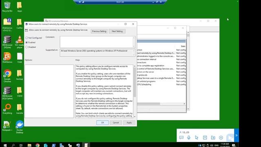
Task: Click inside the Comment text box
Action: point(96,42)
